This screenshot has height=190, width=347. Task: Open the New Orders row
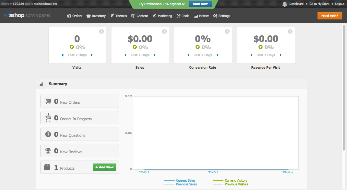pos(80,101)
